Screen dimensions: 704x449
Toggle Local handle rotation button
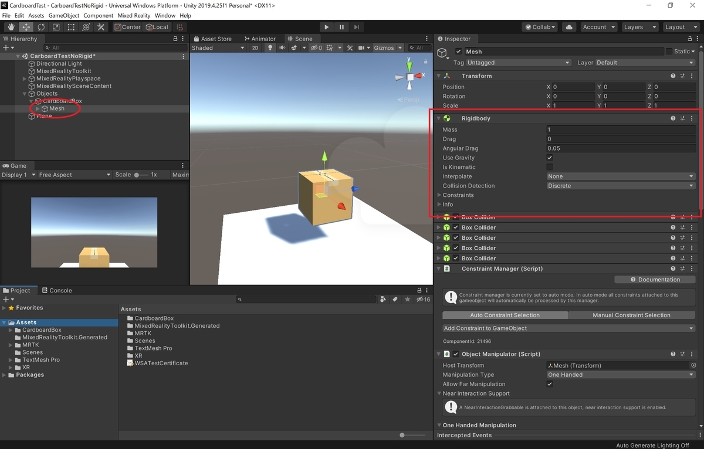point(157,27)
